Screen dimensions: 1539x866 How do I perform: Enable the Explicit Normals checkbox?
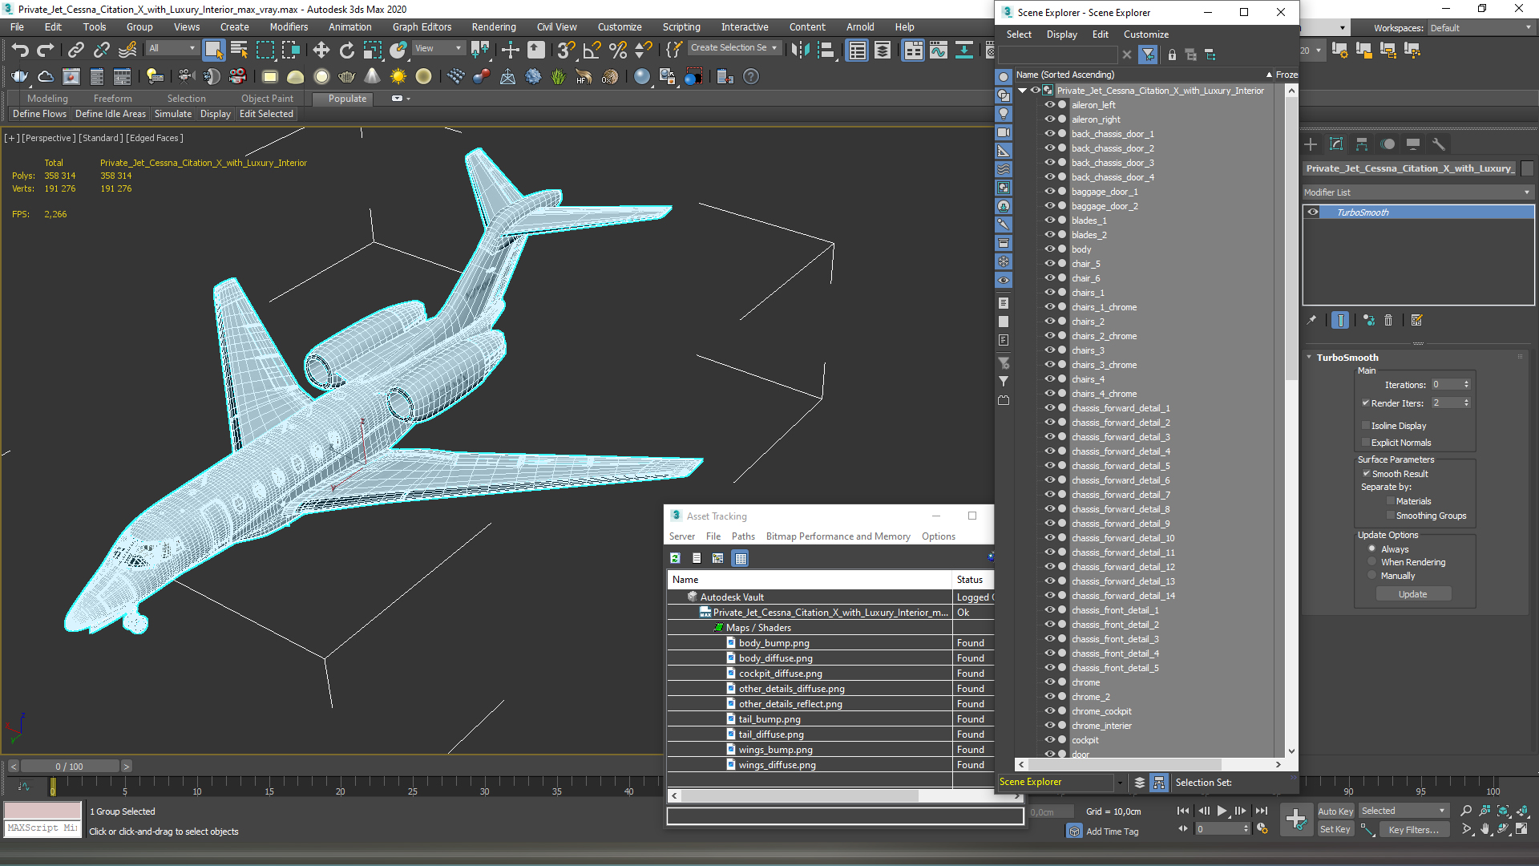pyautogui.click(x=1366, y=443)
